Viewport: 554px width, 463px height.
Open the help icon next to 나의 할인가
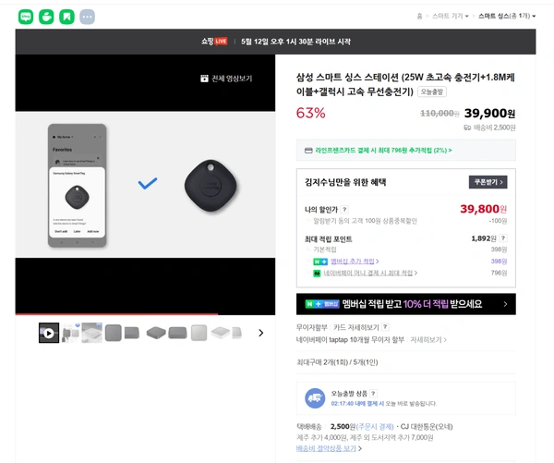coord(344,210)
